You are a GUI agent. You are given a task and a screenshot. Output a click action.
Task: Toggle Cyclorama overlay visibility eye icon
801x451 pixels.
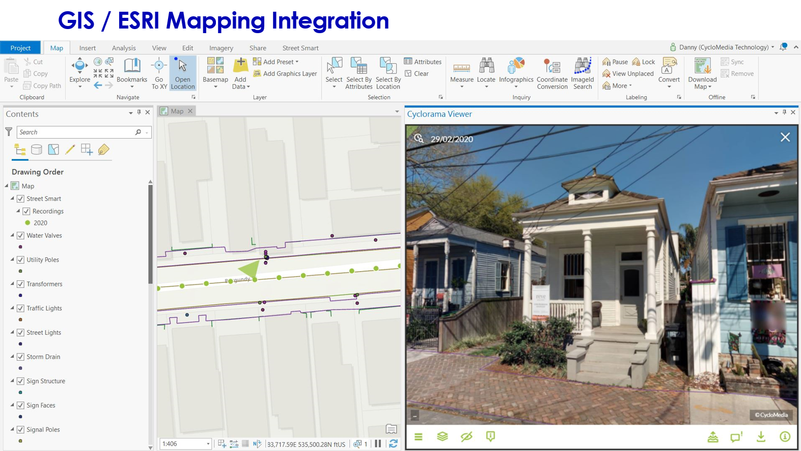[x=466, y=437]
